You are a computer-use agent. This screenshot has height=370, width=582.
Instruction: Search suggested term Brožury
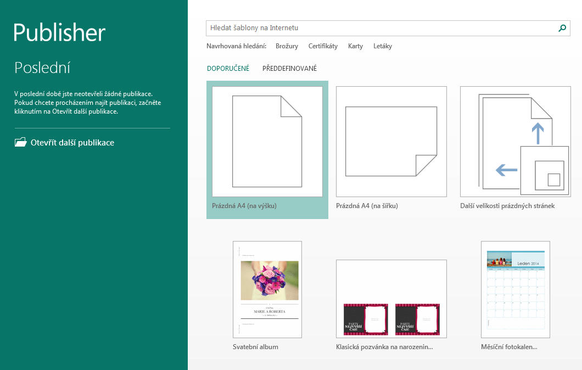coord(287,46)
